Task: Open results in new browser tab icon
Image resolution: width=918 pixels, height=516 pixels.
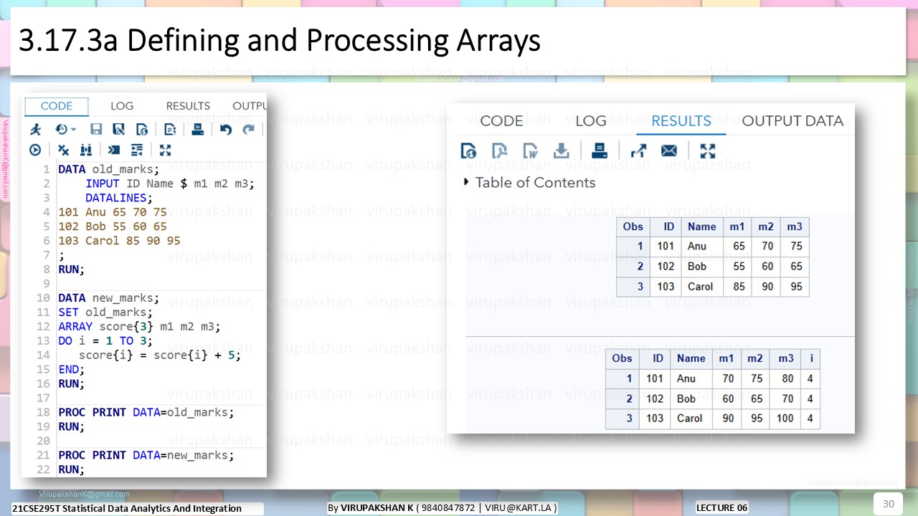Action: pos(638,150)
